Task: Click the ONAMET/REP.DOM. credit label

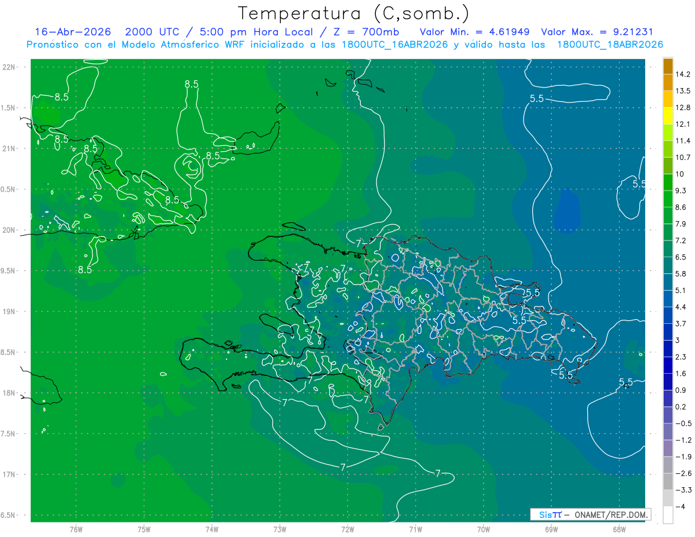Action: (610, 514)
